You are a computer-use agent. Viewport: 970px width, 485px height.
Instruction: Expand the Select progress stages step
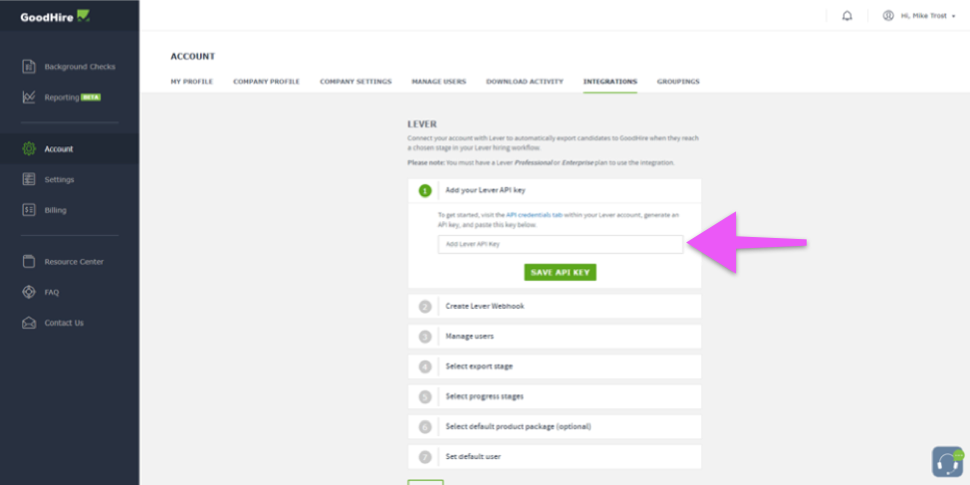(x=555, y=396)
